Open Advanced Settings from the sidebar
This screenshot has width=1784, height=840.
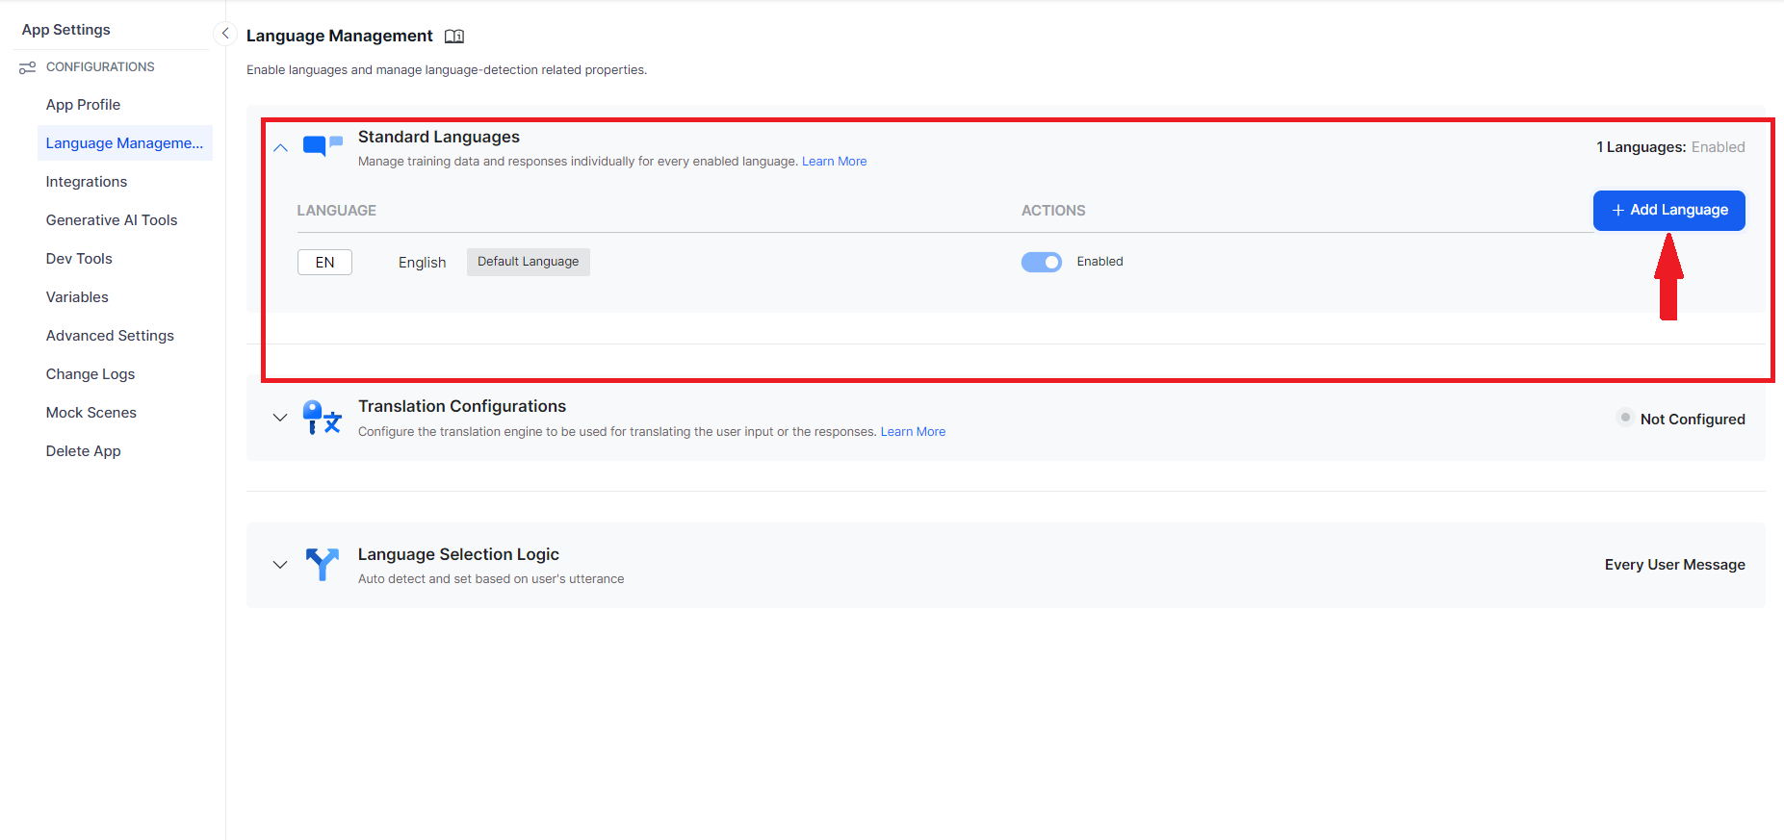tap(110, 336)
